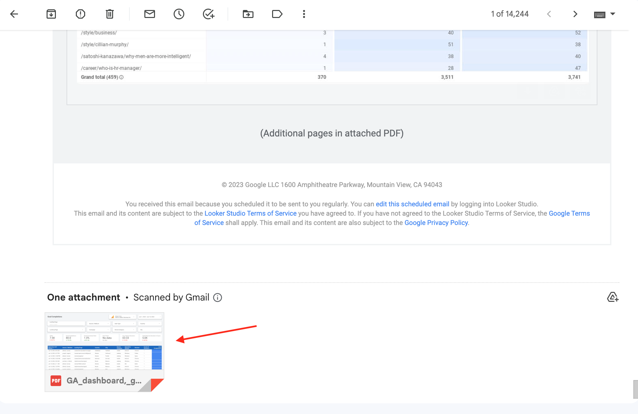This screenshot has width=638, height=414.
Task: Report this email as spam
Action: click(80, 14)
